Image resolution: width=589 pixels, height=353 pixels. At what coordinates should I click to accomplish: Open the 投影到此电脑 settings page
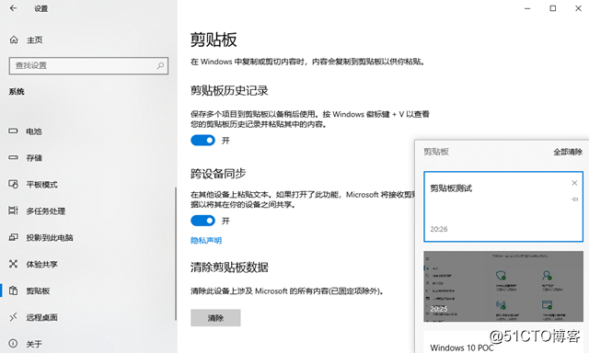pyautogui.click(x=50, y=238)
